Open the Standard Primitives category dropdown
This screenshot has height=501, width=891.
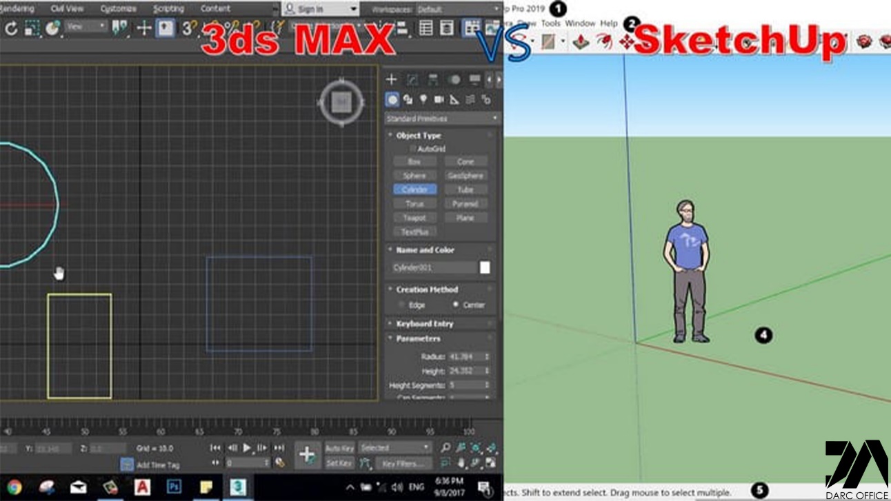tap(442, 119)
